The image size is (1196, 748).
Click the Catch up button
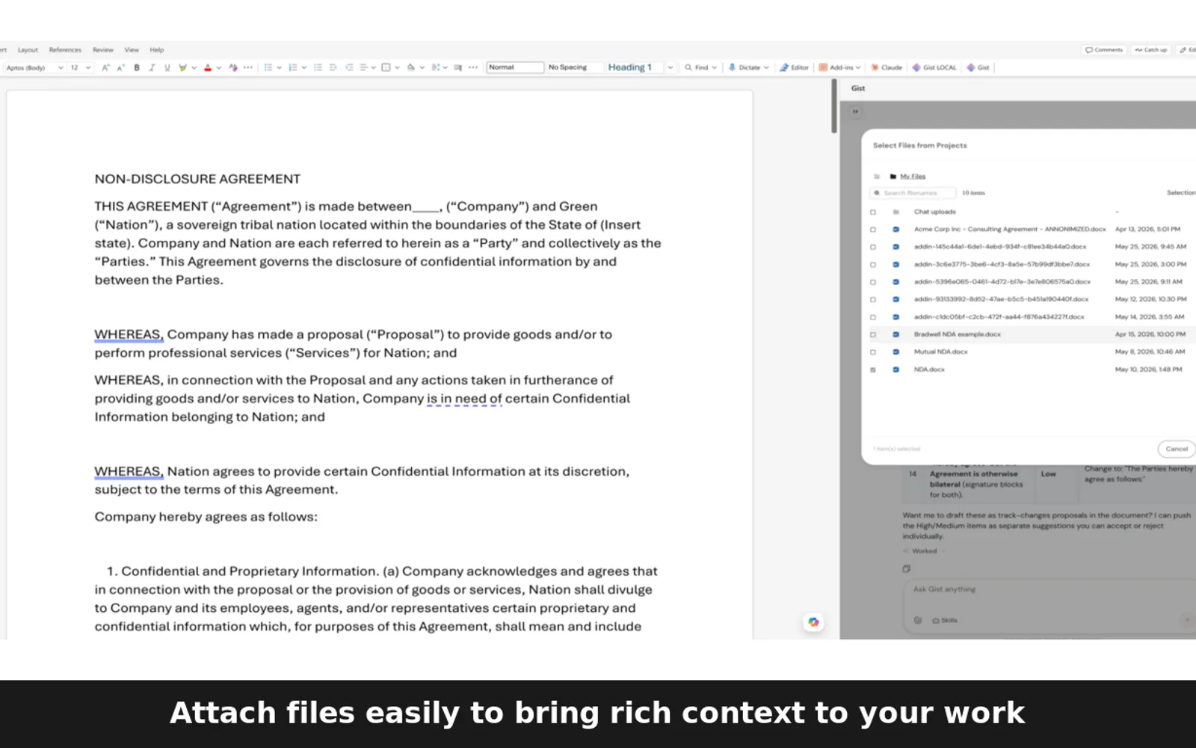(x=1151, y=50)
